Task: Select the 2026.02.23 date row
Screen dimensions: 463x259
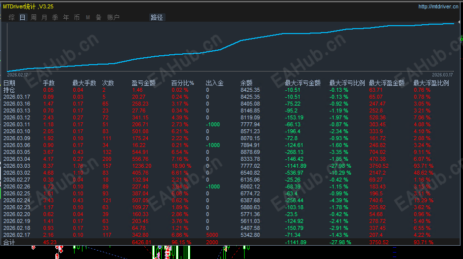Action: 16,207
